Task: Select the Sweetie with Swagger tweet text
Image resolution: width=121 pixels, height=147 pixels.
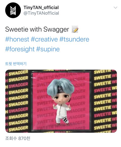Action: [37, 29]
